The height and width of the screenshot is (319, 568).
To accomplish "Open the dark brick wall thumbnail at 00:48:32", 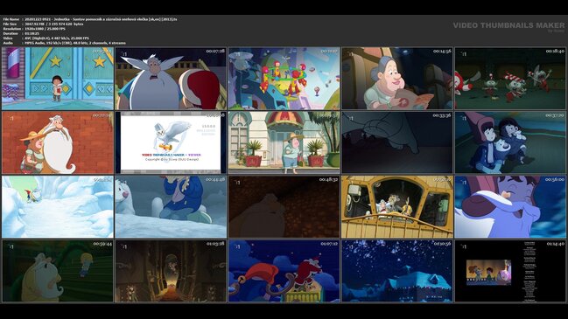I will tap(284, 207).
